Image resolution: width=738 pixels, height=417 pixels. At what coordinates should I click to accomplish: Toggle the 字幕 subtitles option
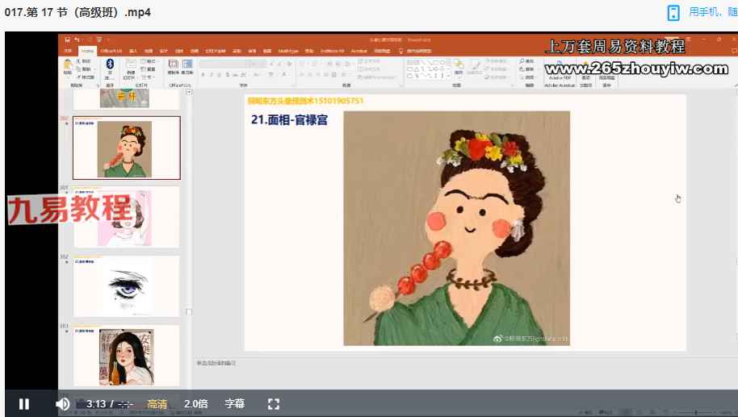[234, 404]
